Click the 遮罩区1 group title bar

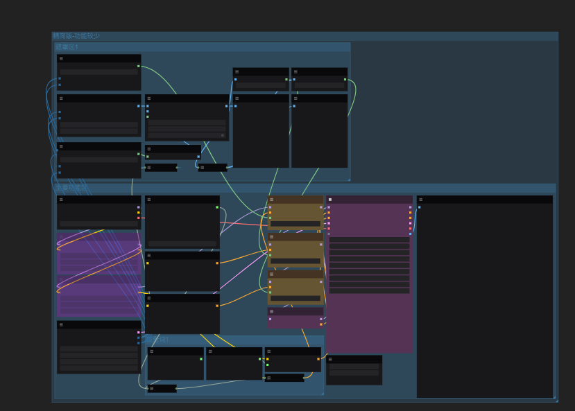coord(203,47)
